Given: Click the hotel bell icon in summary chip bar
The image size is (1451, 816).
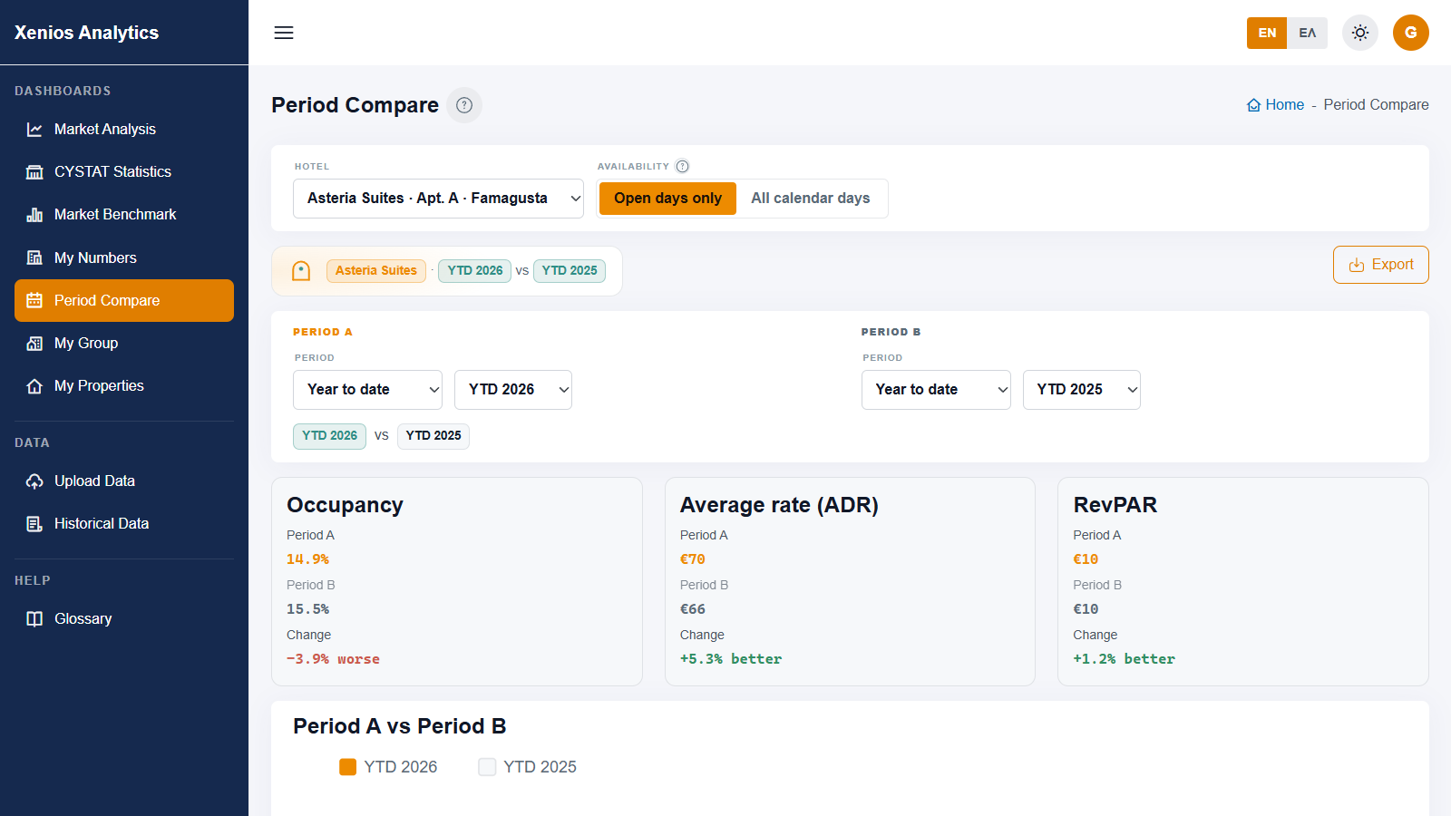Looking at the screenshot, I should click(x=301, y=271).
